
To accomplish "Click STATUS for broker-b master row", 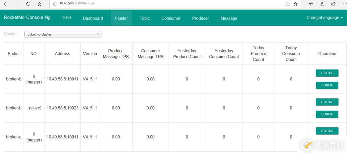I will pyautogui.click(x=327, y=73).
